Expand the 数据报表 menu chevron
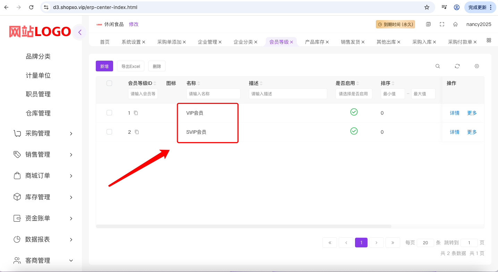The width and height of the screenshot is (498, 272). pyautogui.click(x=71, y=240)
